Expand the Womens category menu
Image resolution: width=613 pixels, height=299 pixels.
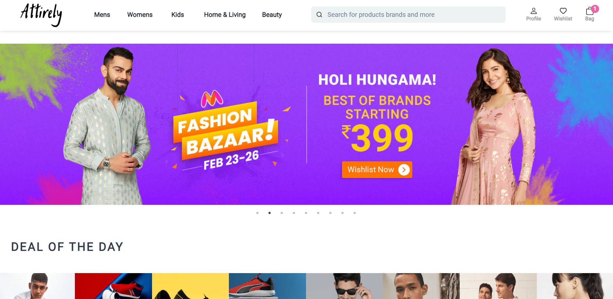(140, 15)
